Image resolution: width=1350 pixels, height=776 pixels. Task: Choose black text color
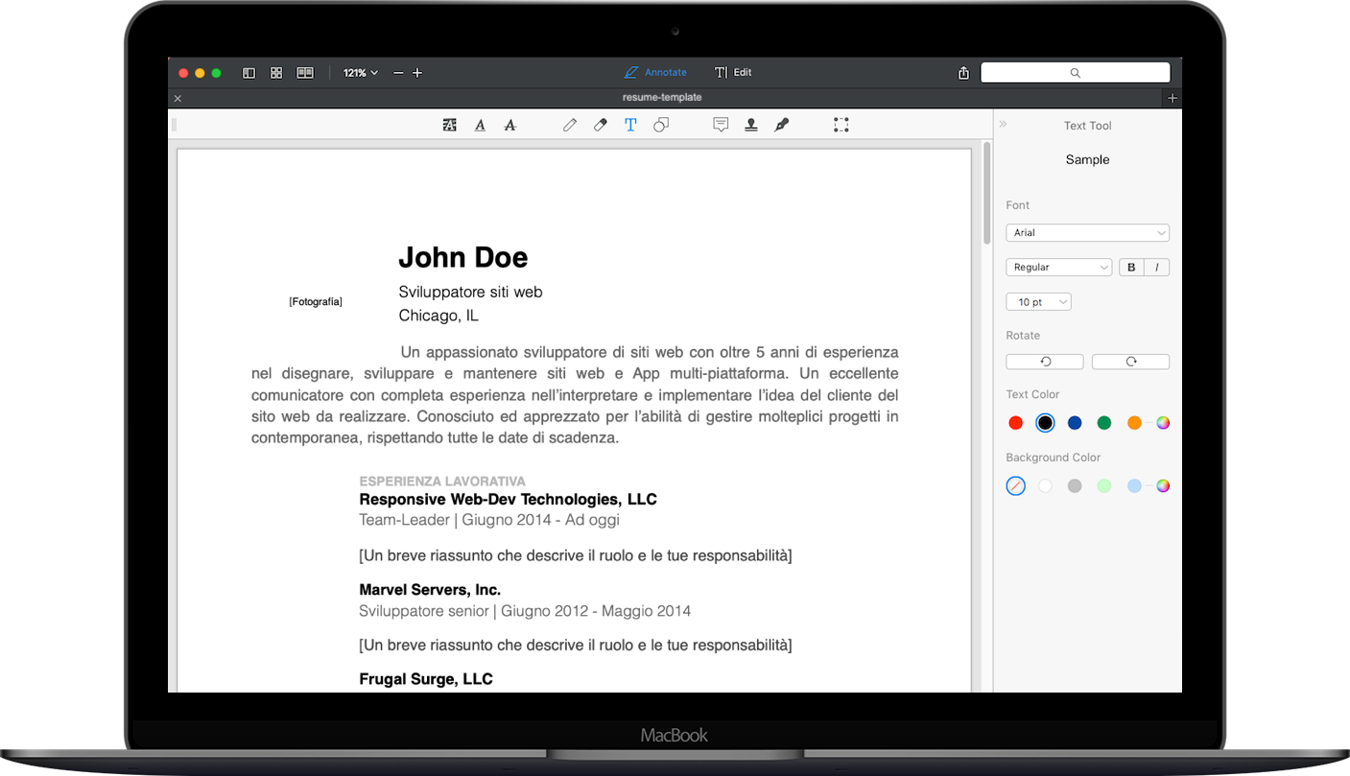point(1045,423)
